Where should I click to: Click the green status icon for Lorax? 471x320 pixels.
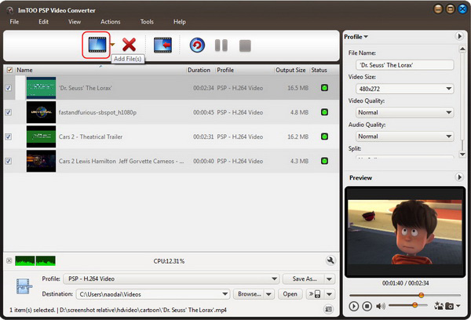coord(324,88)
